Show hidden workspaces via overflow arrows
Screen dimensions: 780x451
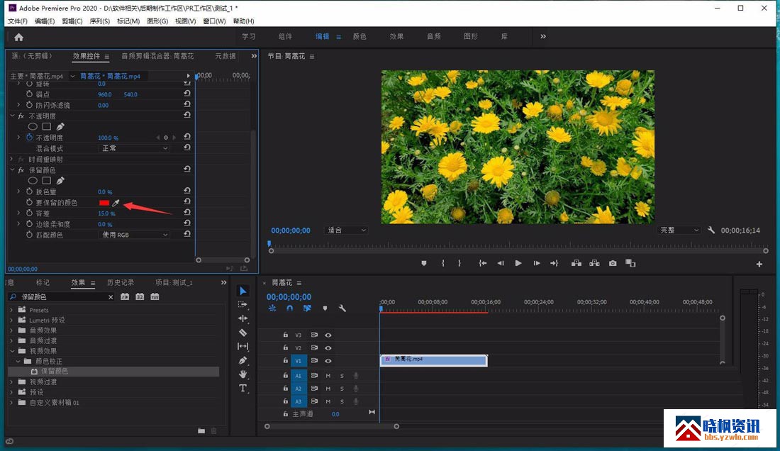pos(543,36)
